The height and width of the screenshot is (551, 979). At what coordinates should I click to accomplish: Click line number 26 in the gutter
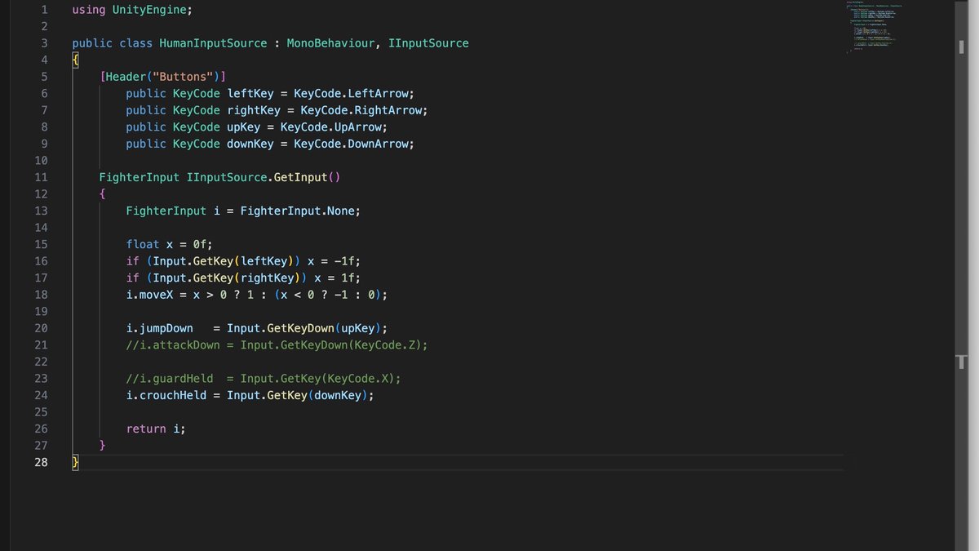click(41, 429)
